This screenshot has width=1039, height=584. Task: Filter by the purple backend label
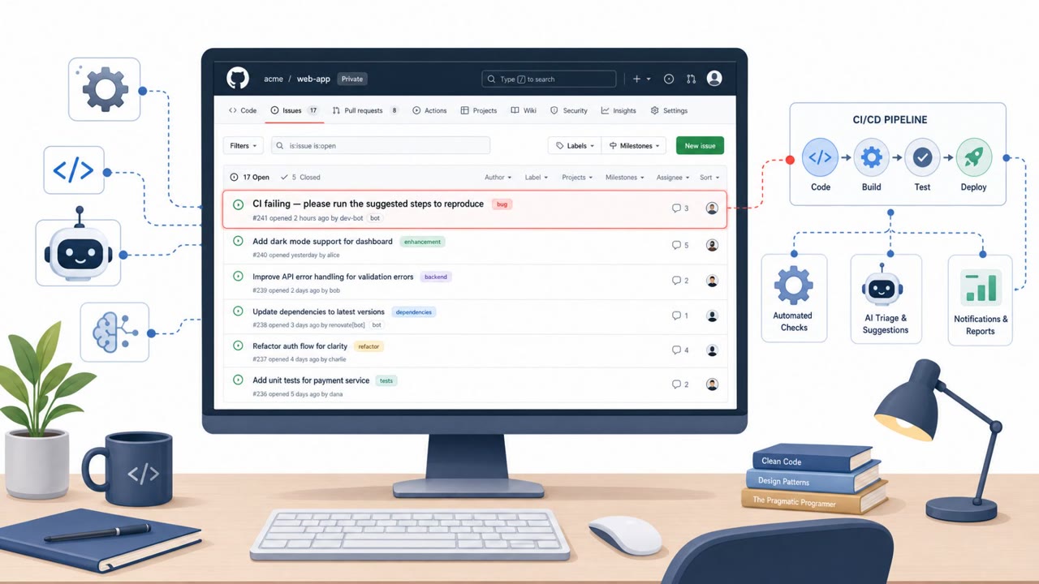[436, 277]
